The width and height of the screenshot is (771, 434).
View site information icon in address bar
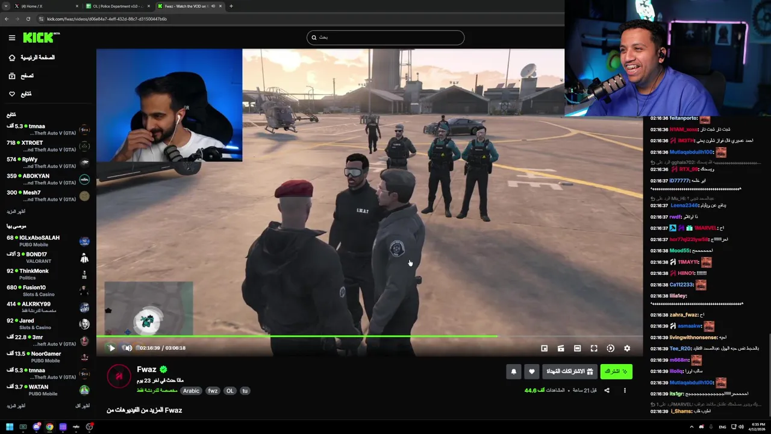pos(42,19)
